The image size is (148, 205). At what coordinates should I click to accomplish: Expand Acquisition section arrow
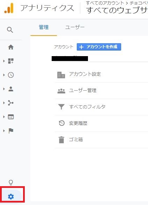4,103
